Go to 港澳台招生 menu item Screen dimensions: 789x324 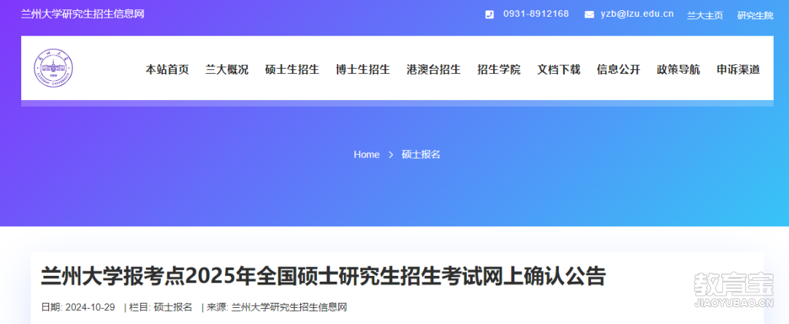(x=434, y=70)
